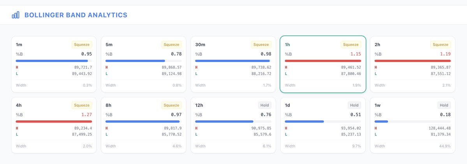
Task: Click the %B progress bar on the 1w card
Action: tap(412, 121)
